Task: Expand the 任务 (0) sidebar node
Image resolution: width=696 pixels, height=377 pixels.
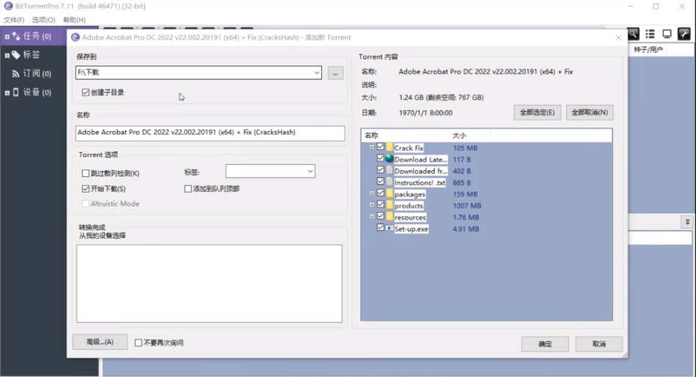Action: coord(7,37)
